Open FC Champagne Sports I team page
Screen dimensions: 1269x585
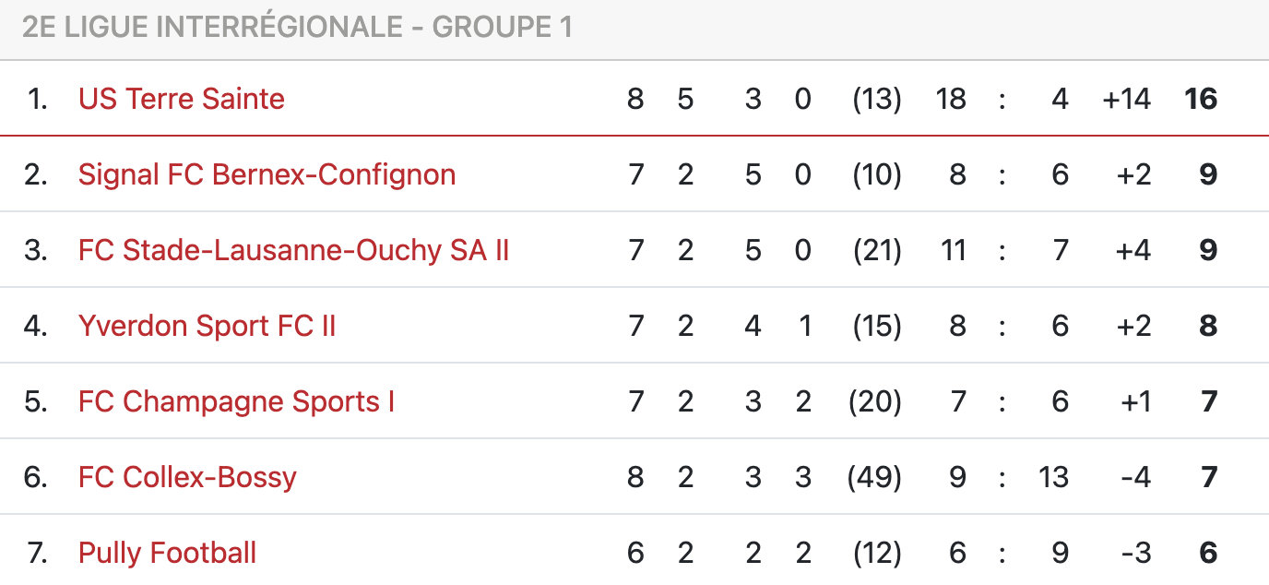236,401
